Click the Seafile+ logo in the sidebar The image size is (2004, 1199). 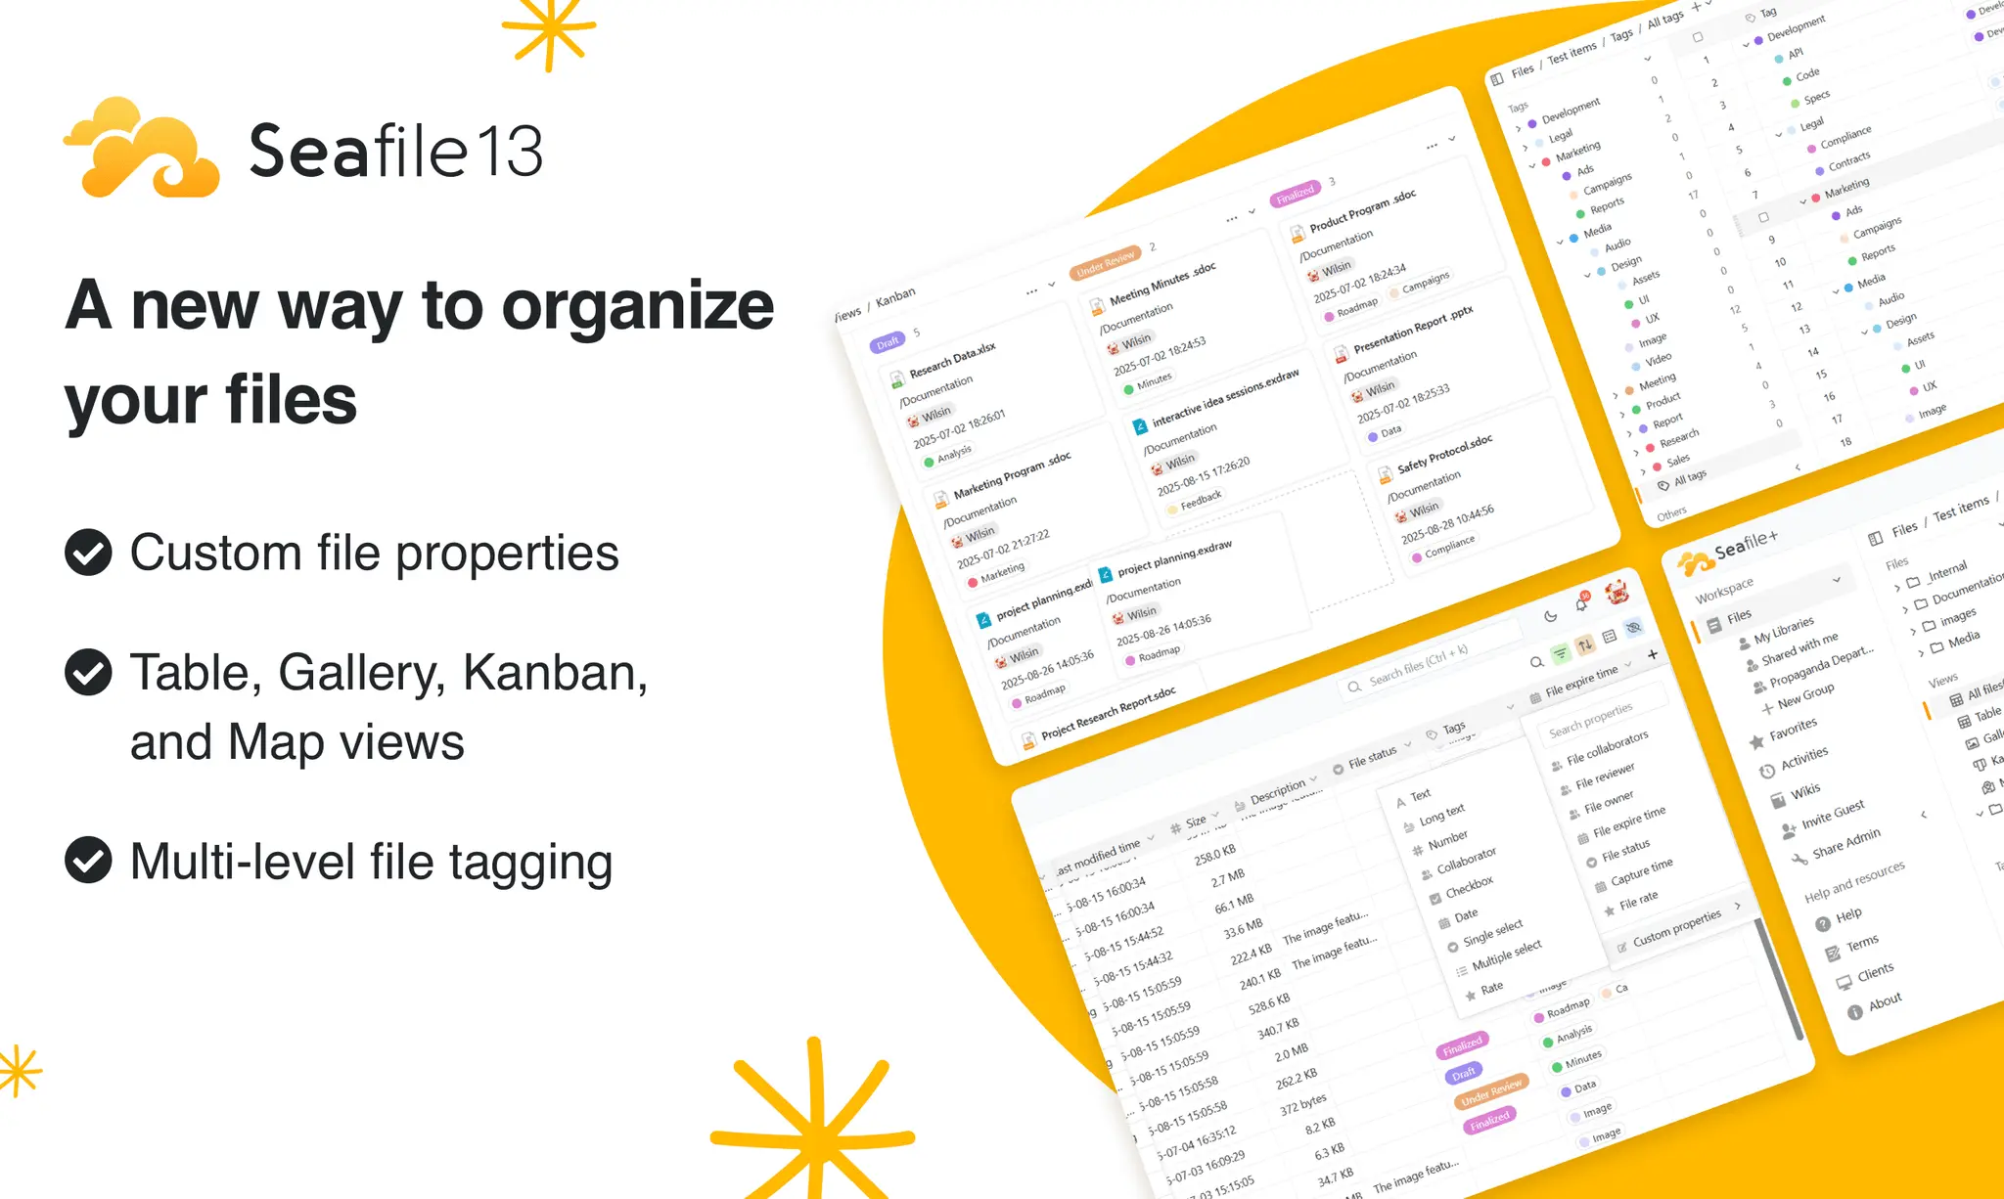tap(1727, 553)
